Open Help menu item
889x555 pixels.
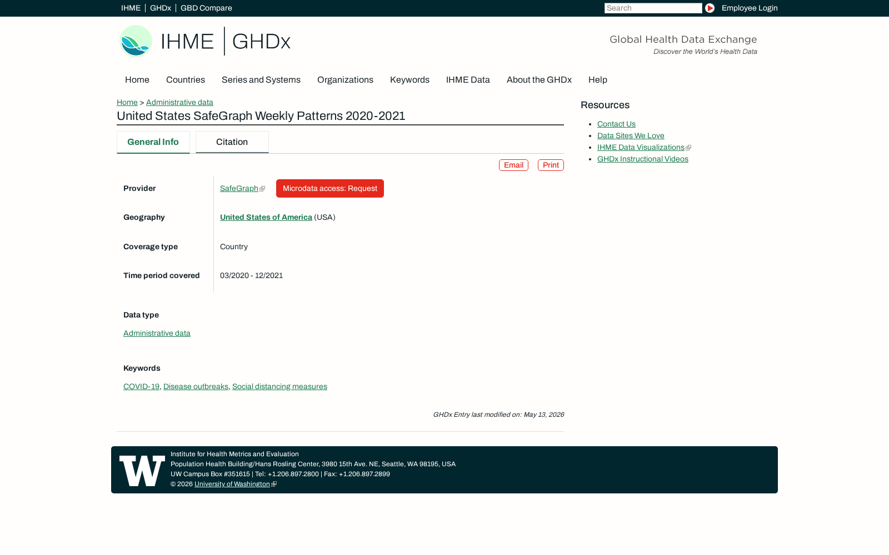(x=598, y=80)
